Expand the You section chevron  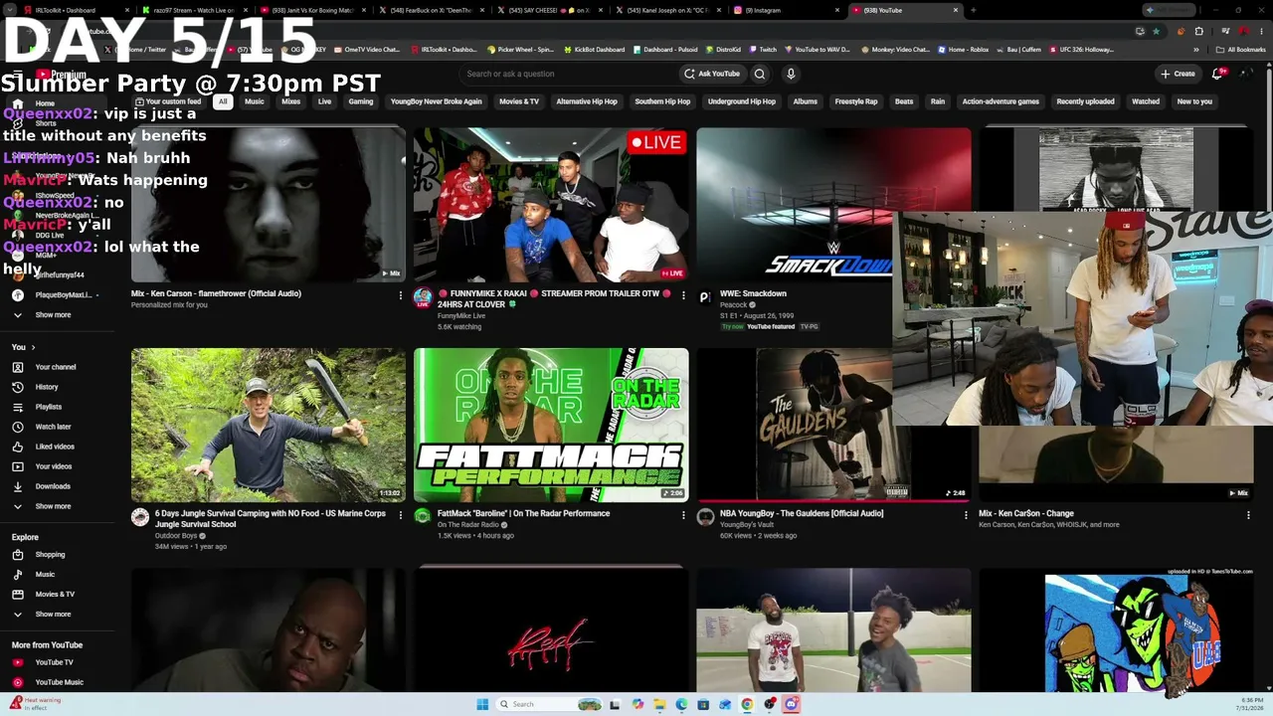point(33,347)
